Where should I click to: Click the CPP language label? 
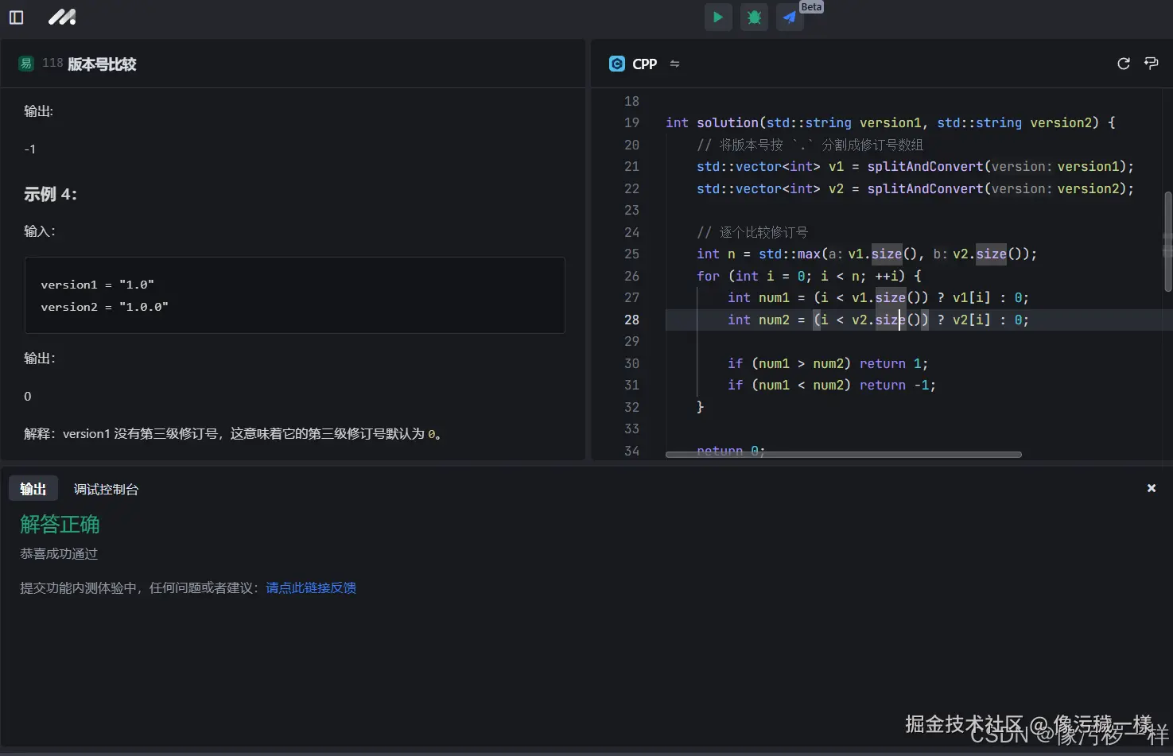point(645,64)
